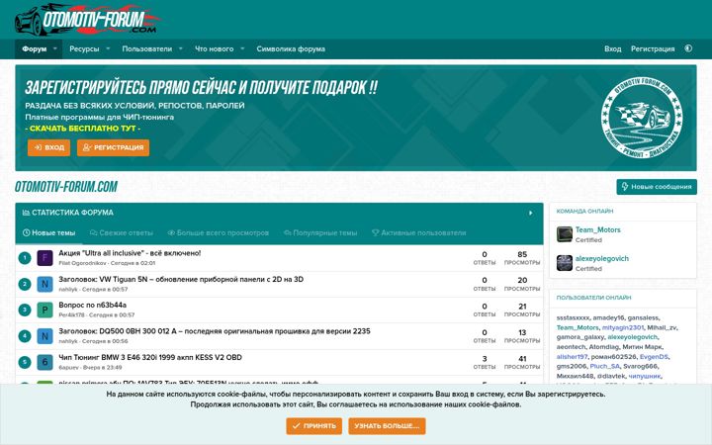The image size is (712, 445).
Task: Click user EvgenDS in online list
Action: [654, 356]
